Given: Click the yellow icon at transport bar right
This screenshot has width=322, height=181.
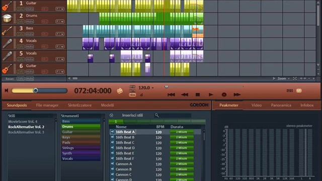Looking at the screenshot, I should pos(299,90).
